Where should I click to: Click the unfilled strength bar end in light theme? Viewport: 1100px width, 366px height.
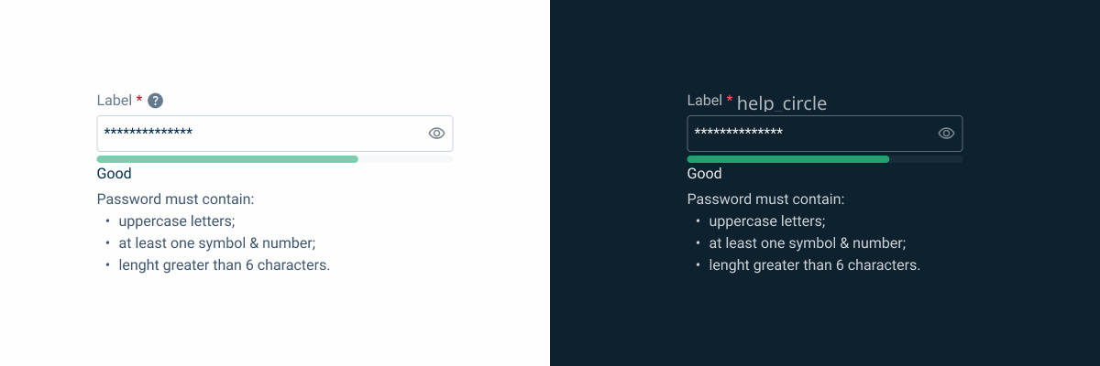tap(405, 159)
